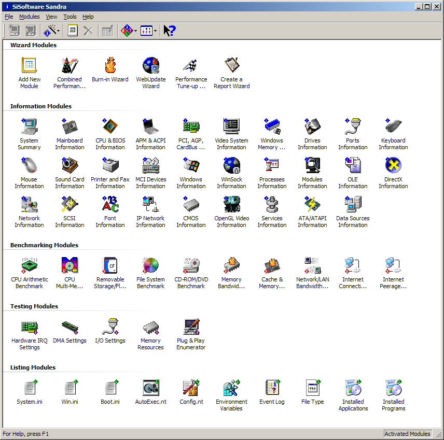Open Config.nt listing module
The height and width of the screenshot is (440, 444).
(x=191, y=392)
